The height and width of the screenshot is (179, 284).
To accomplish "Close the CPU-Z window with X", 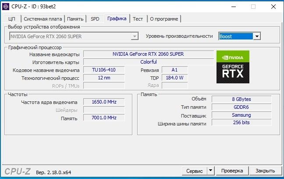I will pos(273,7).
